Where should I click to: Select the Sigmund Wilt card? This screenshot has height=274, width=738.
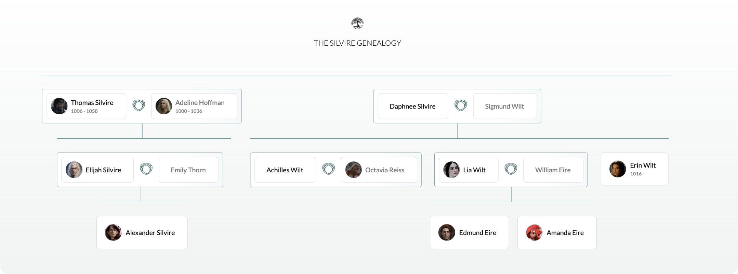pos(504,106)
